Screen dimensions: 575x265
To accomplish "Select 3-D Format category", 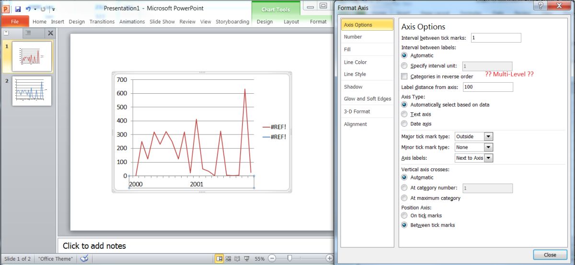I will pos(367,111).
